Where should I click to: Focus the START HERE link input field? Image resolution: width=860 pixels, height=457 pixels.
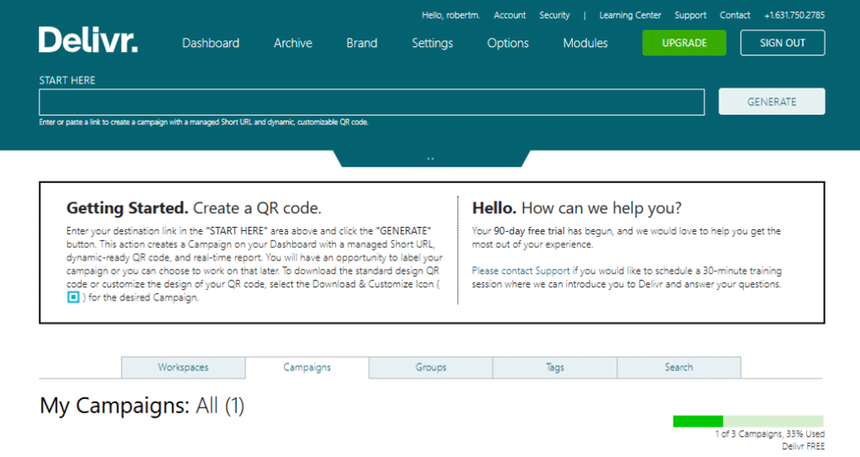pyautogui.click(x=372, y=102)
